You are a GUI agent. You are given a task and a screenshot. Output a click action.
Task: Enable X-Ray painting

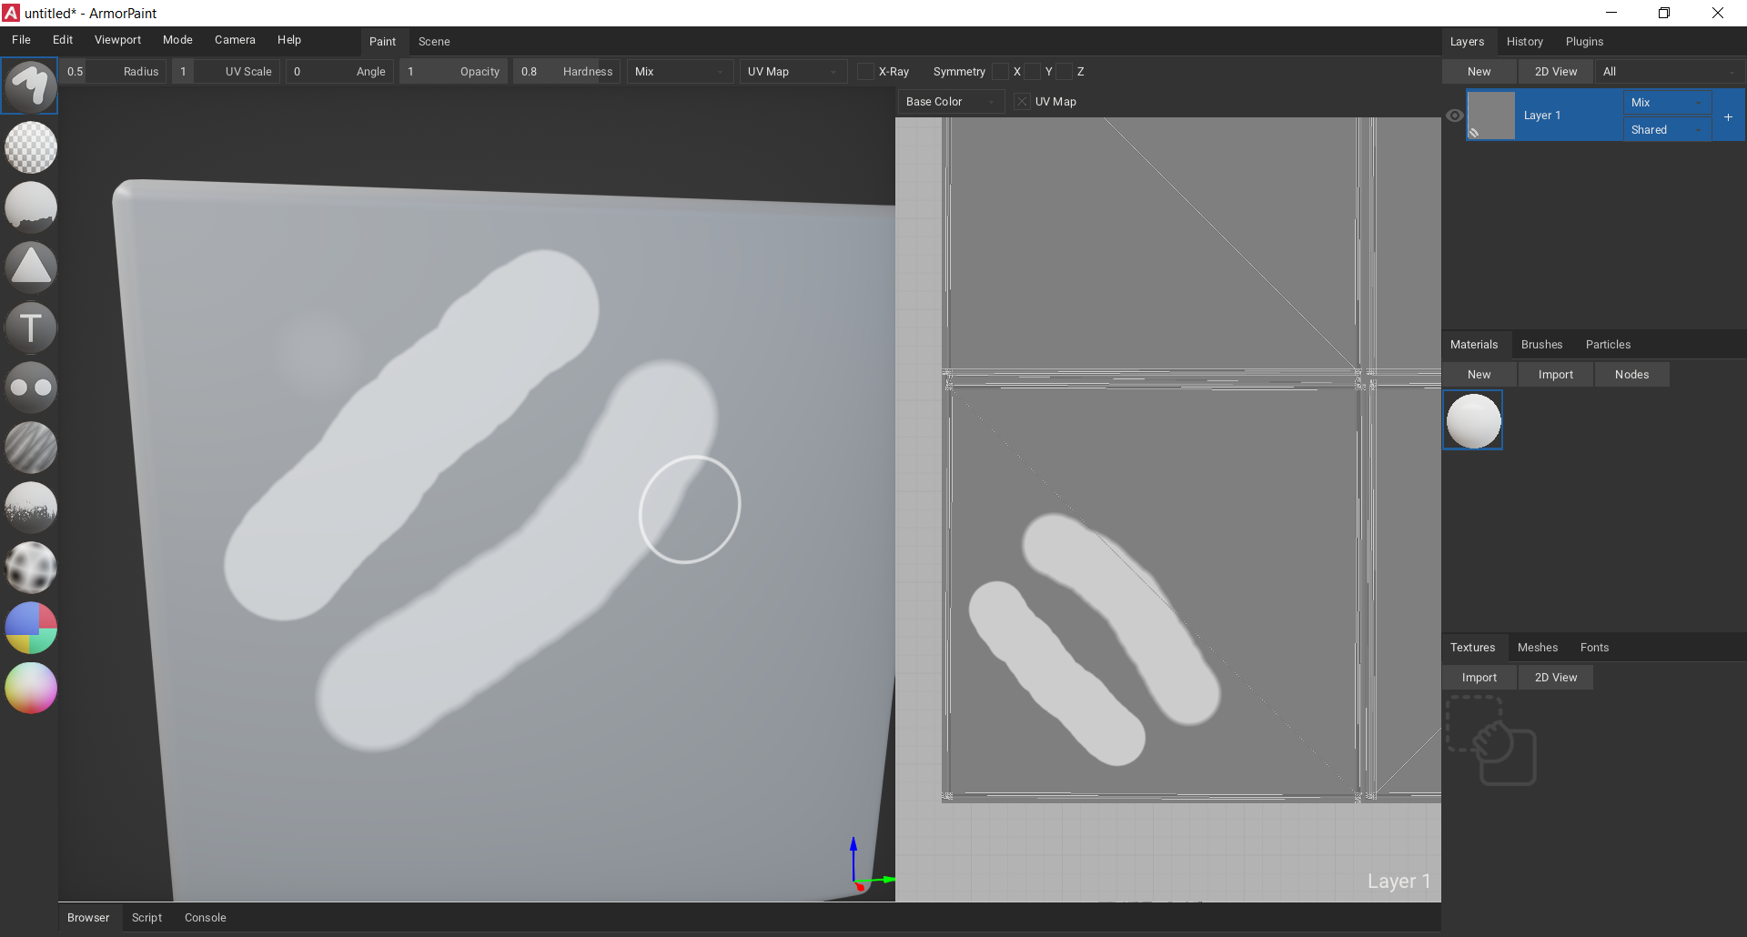tap(864, 71)
